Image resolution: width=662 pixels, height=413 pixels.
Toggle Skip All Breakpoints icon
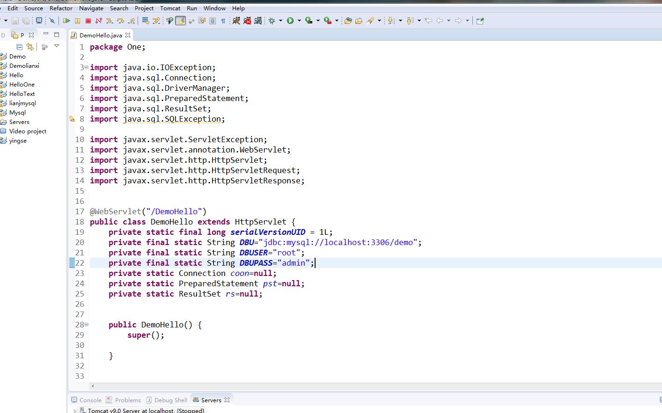tap(52, 21)
